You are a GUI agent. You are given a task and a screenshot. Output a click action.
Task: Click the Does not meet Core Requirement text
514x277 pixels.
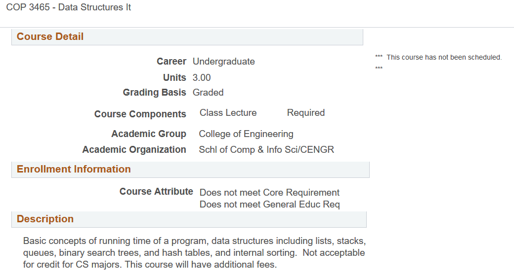(x=269, y=193)
